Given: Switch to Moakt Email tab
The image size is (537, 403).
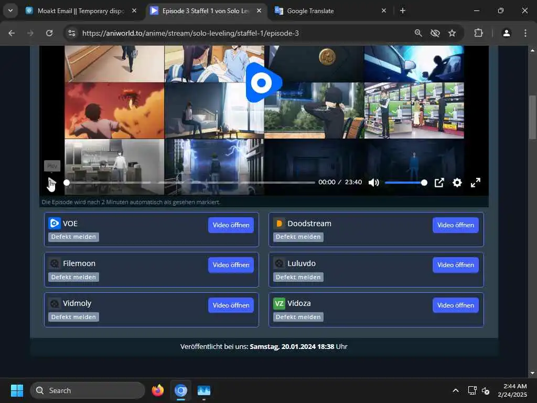Looking at the screenshot, I should [x=81, y=10].
